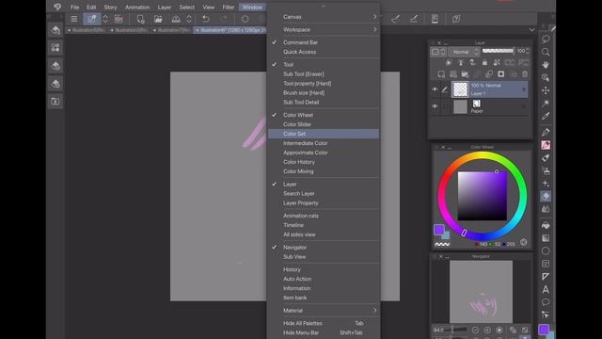602x339 pixels.
Task: Click the Save icon in command bar
Action: pos(176,19)
